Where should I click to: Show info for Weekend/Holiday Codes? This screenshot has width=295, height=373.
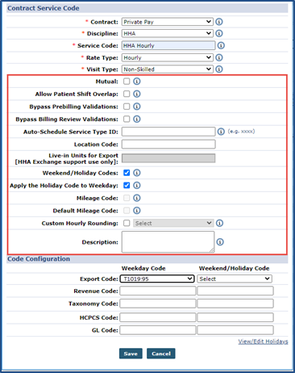tap(137, 173)
